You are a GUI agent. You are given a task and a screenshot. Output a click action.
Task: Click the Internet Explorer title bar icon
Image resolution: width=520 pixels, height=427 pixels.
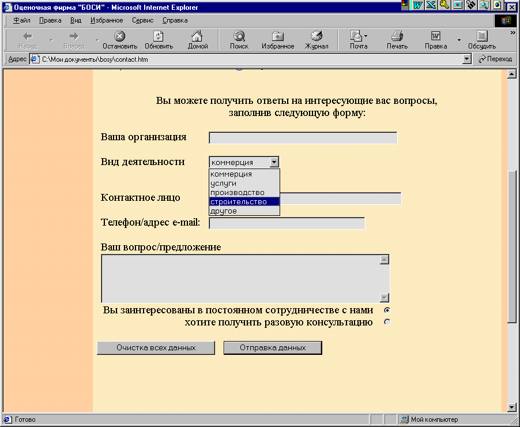[x=7, y=7]
